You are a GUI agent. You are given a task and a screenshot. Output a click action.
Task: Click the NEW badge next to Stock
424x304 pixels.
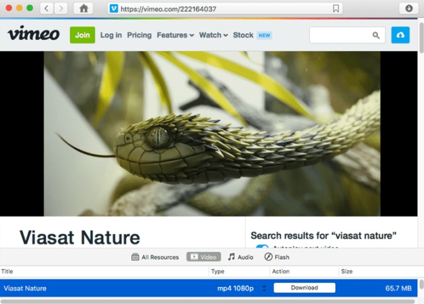(264, 35)
